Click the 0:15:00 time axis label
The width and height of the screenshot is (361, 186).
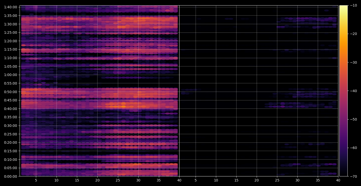point(11,151)
